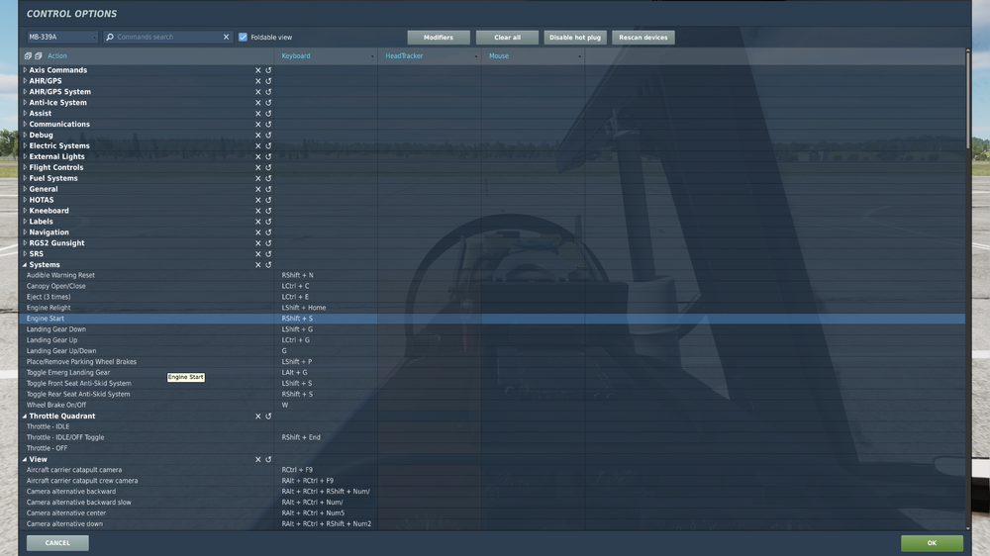This screenshot has height=556, width=990.
Task: Reset Fuel Systems category to default
Action: [268, 179]
